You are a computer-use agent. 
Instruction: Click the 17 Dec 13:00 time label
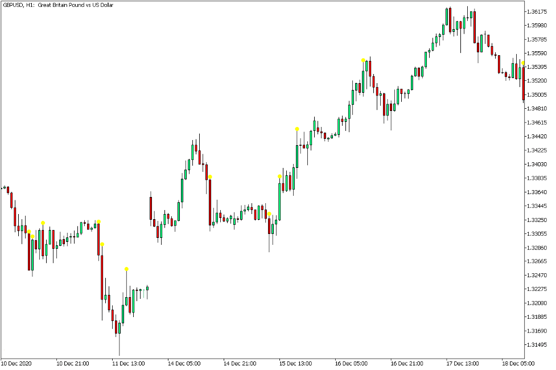pos(463,364)
